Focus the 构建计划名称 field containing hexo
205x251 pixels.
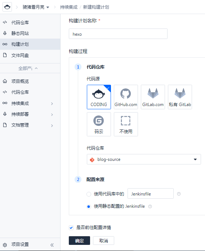pos(118,34)
